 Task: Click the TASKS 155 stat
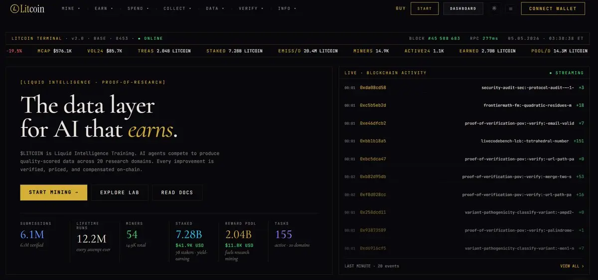293,234
